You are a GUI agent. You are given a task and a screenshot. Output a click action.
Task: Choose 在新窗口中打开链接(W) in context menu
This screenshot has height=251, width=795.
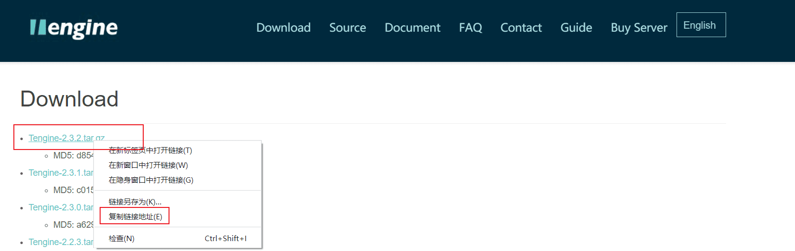[x=178, y=165]
